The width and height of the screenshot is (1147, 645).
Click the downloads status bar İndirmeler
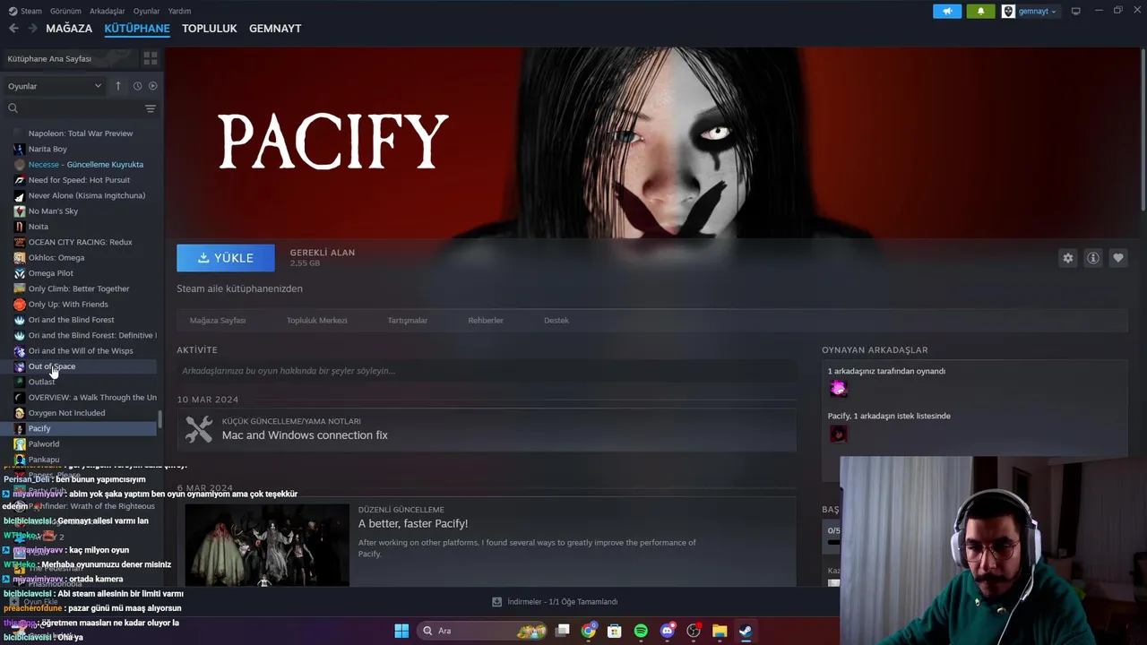pyautogui.click(x=555, y=602)
